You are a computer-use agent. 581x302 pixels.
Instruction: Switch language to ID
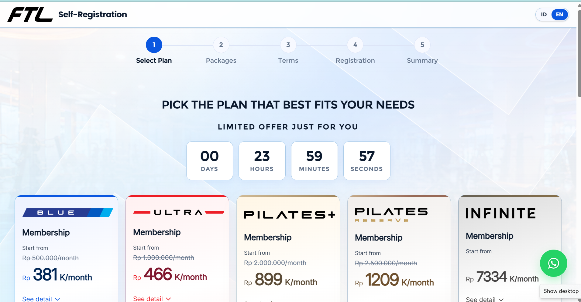coord(544,15)
